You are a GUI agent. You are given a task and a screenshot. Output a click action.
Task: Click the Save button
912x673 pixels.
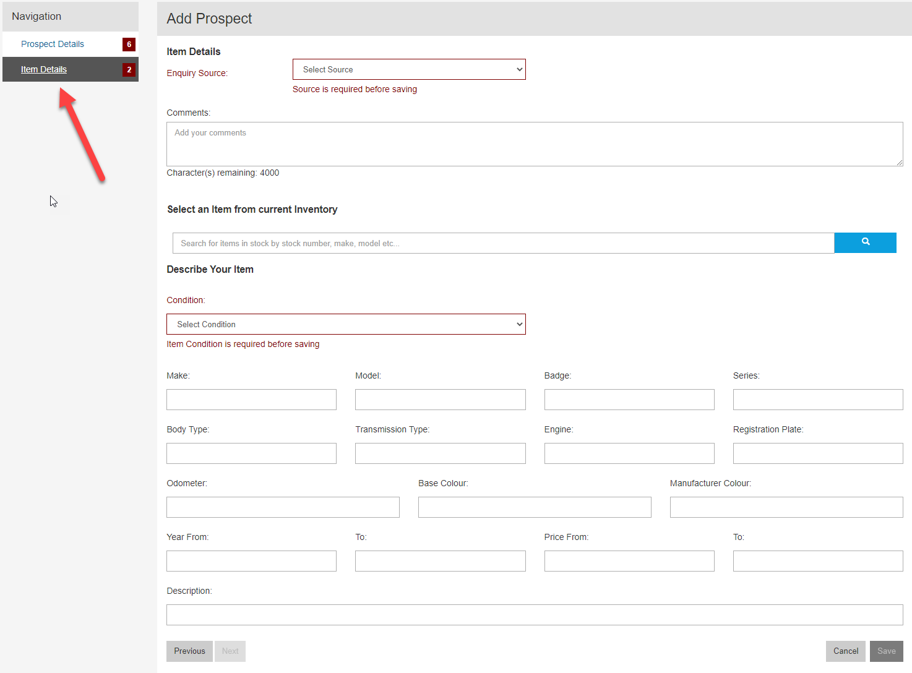tap(886, 651)
